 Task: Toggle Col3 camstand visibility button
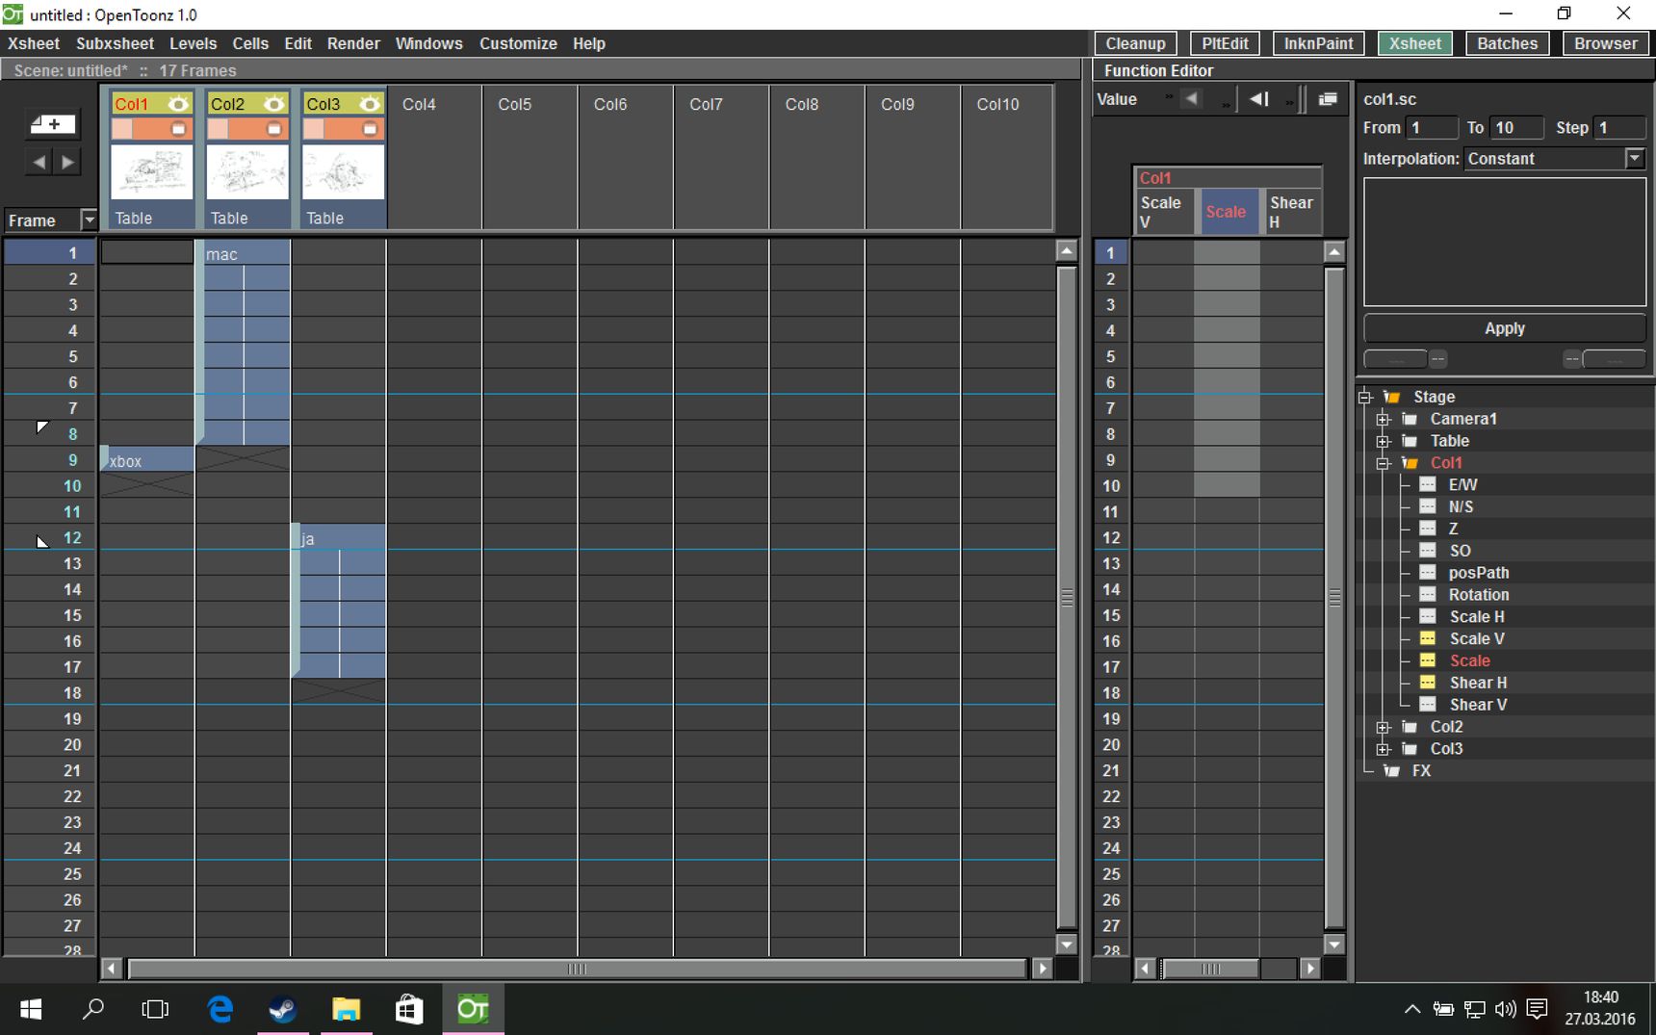(370, 128)
